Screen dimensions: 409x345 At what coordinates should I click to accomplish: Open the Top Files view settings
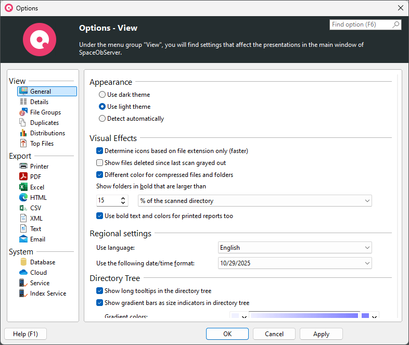(42, 144)
